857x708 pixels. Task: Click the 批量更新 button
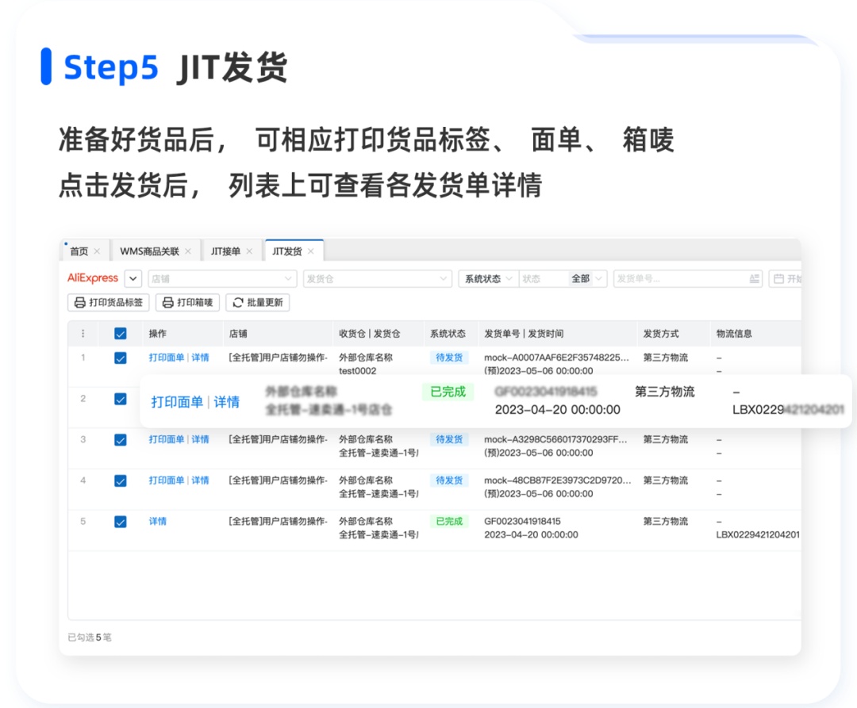point(257,302)
